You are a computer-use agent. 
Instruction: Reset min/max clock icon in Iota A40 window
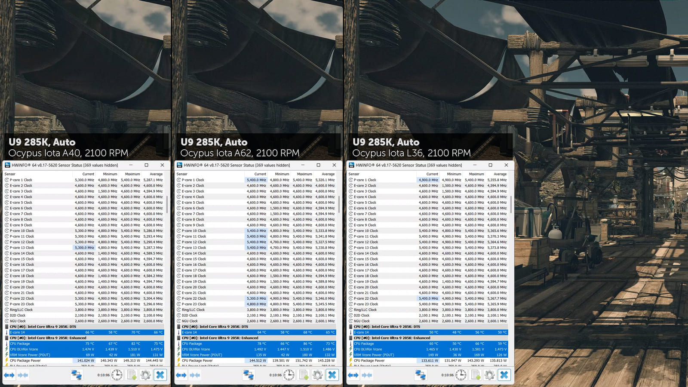[x=117, y=375]
